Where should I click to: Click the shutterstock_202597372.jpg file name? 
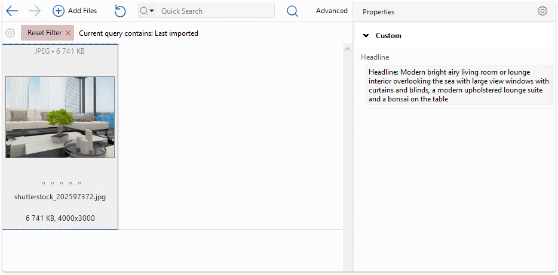click(60, 197)
